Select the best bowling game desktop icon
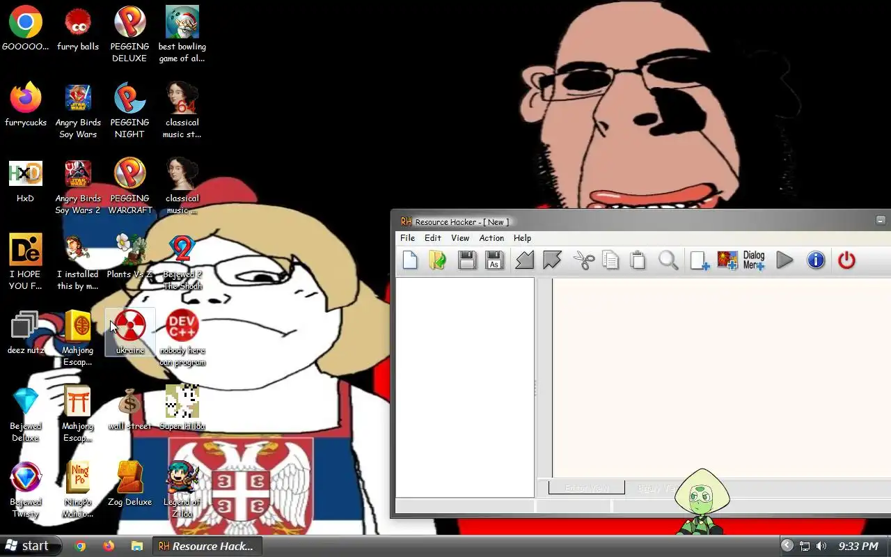 (x=182, y=35)
